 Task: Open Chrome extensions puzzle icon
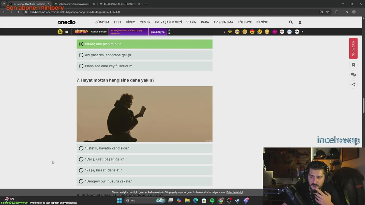[x=337, y=12]
